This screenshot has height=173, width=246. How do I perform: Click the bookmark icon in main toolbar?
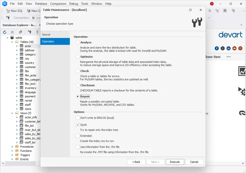click(x=225, y=11)
